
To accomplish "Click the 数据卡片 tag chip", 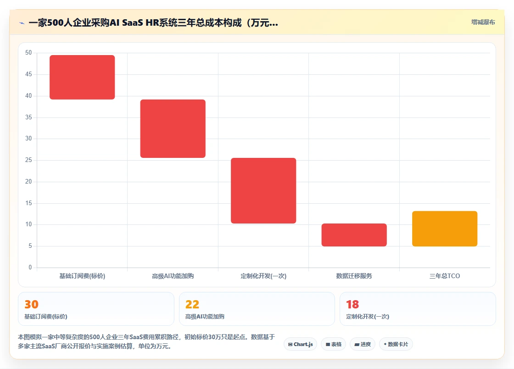I will [396, 344].
